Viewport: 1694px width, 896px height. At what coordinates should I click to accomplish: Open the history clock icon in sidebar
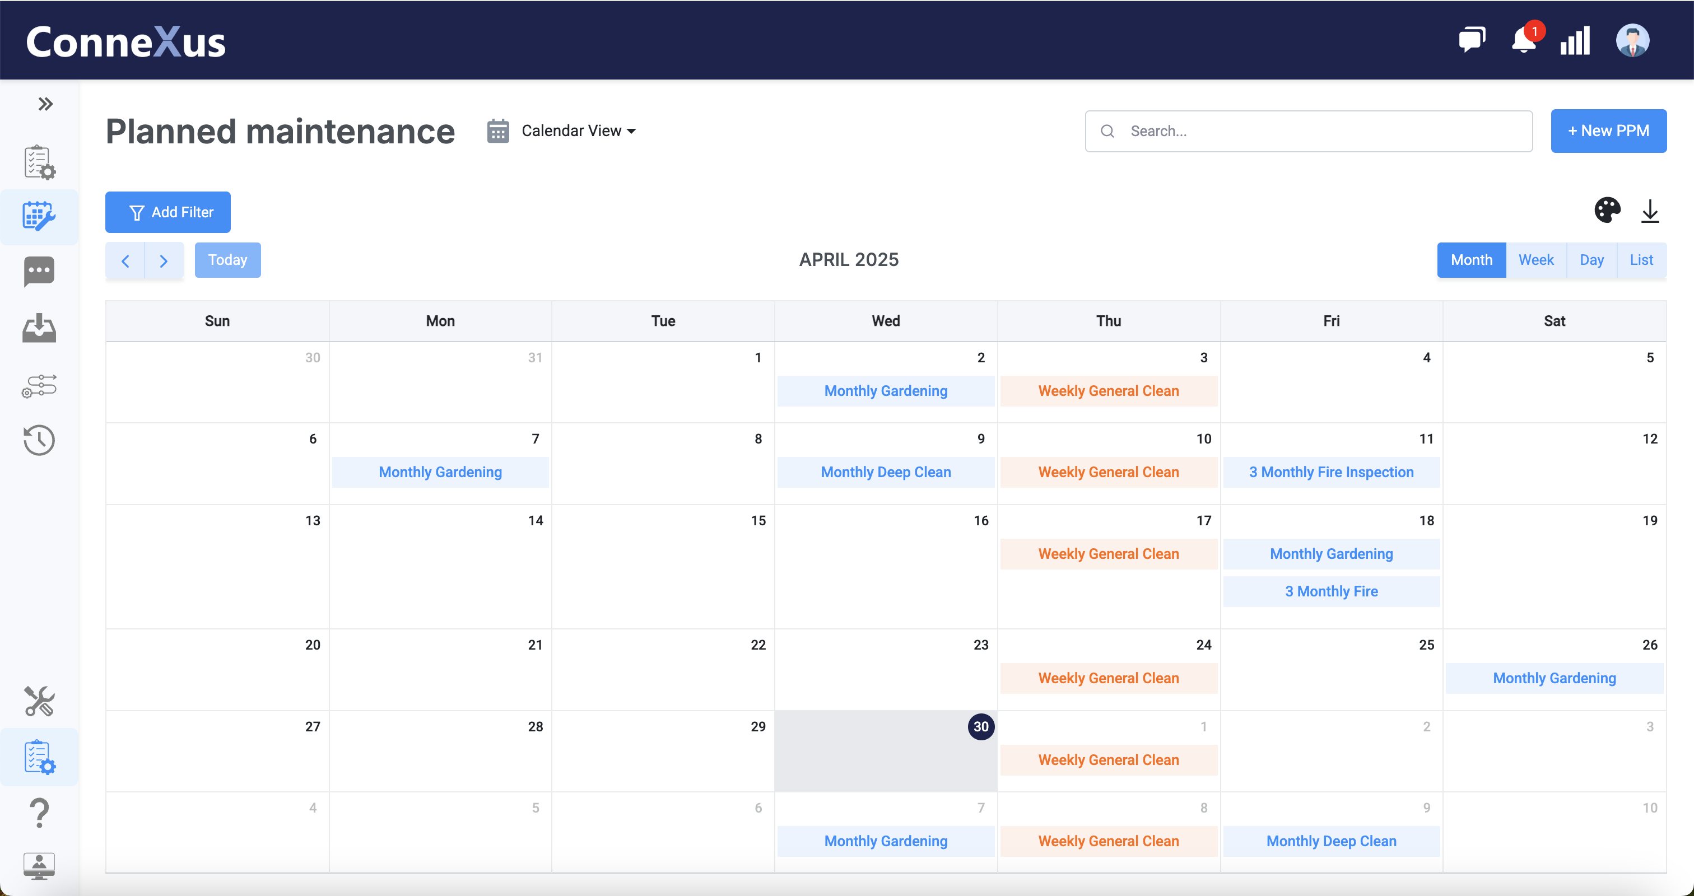tap(39, 440)
